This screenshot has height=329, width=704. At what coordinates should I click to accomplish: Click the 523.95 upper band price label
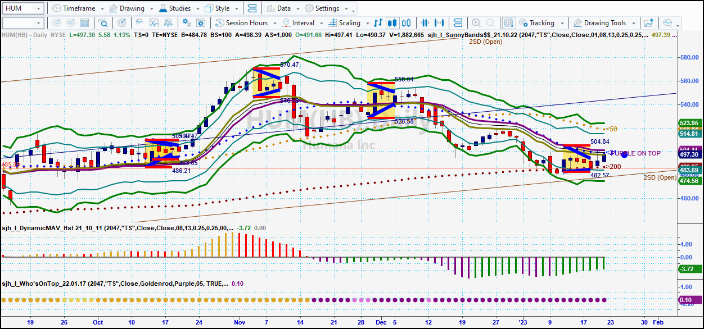point(689,123)
